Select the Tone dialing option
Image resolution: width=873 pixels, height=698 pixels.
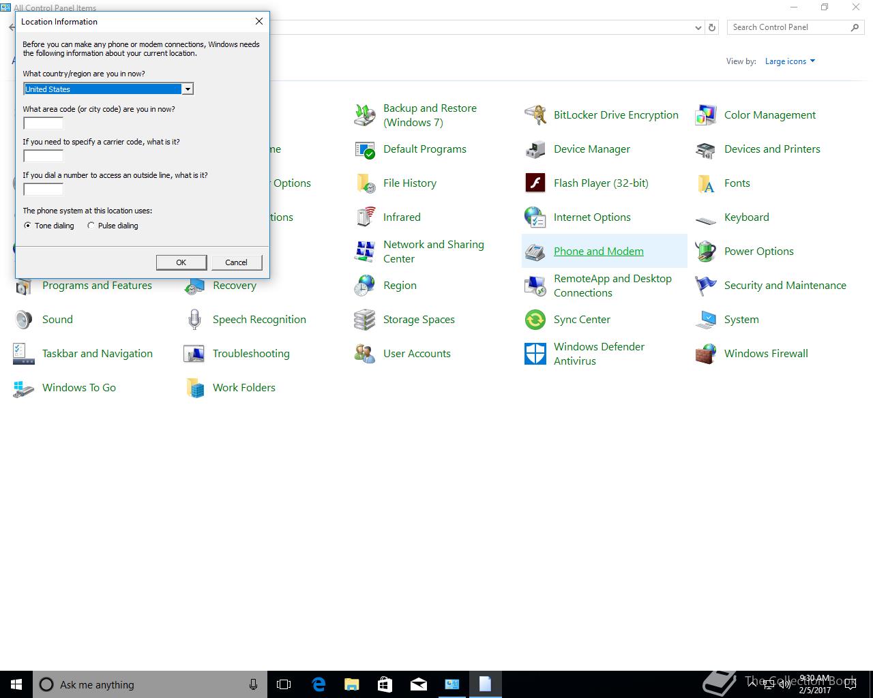tap(49, 226)
